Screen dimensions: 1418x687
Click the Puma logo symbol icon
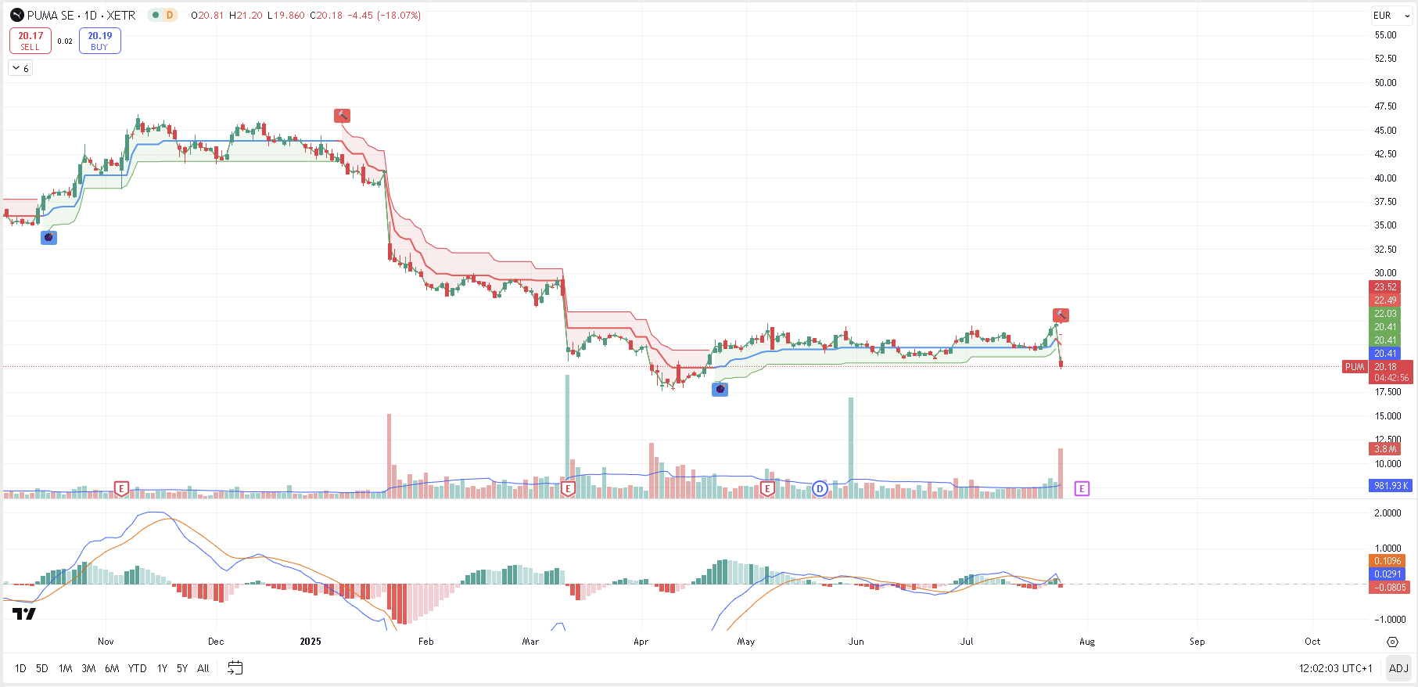[x=16, y=15]
